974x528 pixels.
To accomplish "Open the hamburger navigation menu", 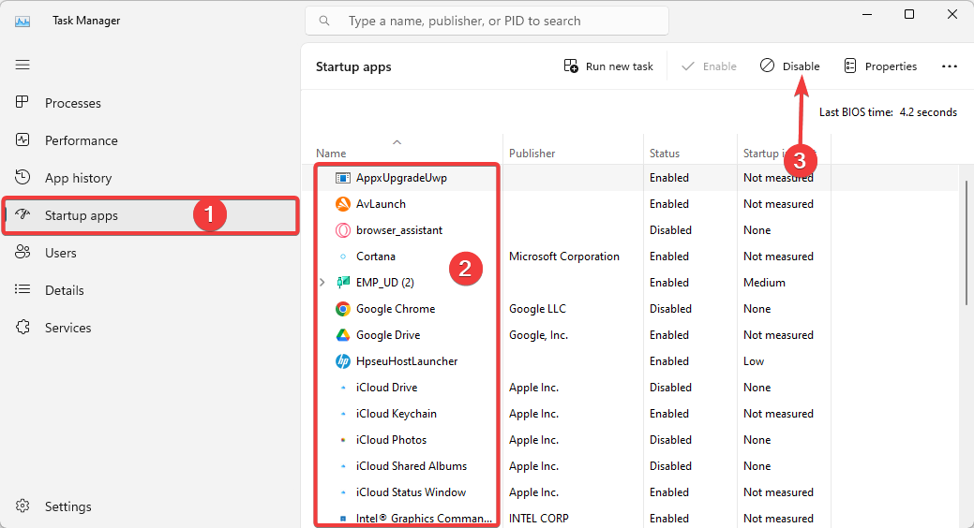I will 22,66.
